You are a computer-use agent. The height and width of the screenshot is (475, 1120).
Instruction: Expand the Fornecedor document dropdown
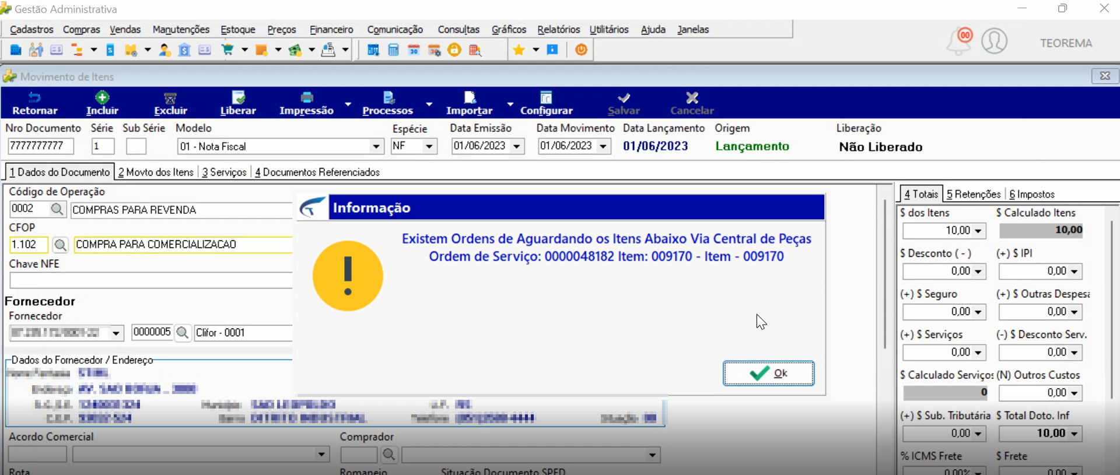click(x=116, y=333)
